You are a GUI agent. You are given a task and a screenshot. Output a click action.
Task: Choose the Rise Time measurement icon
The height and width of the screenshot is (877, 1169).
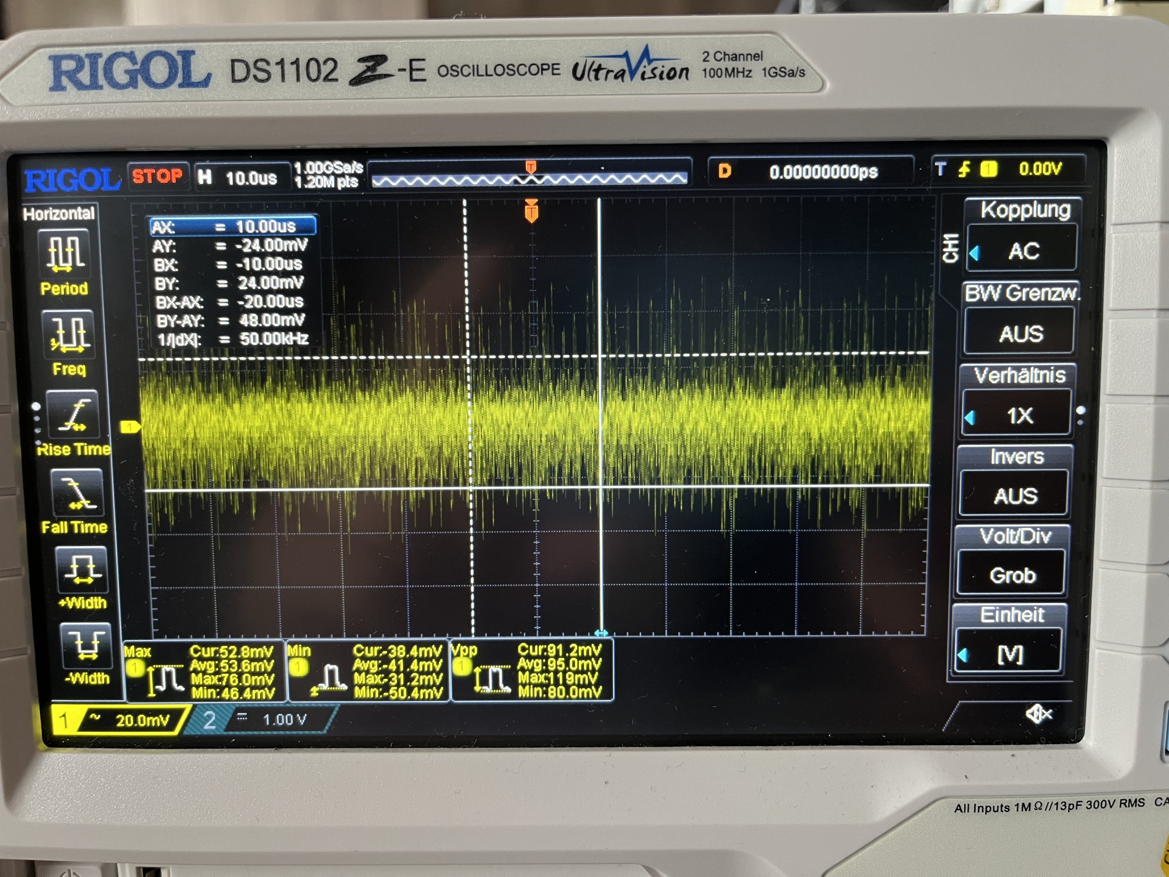[x=72, y=414]
